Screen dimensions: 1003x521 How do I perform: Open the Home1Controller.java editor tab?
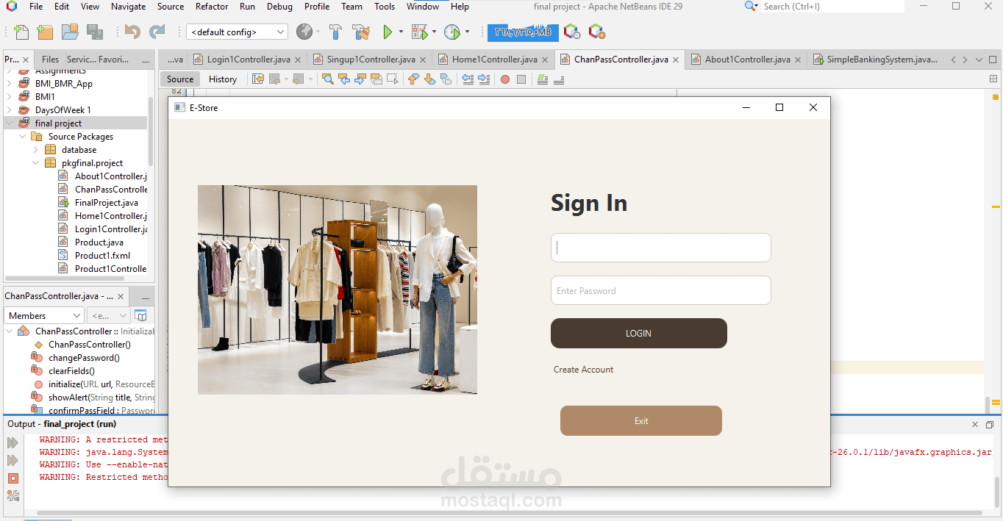494,60
